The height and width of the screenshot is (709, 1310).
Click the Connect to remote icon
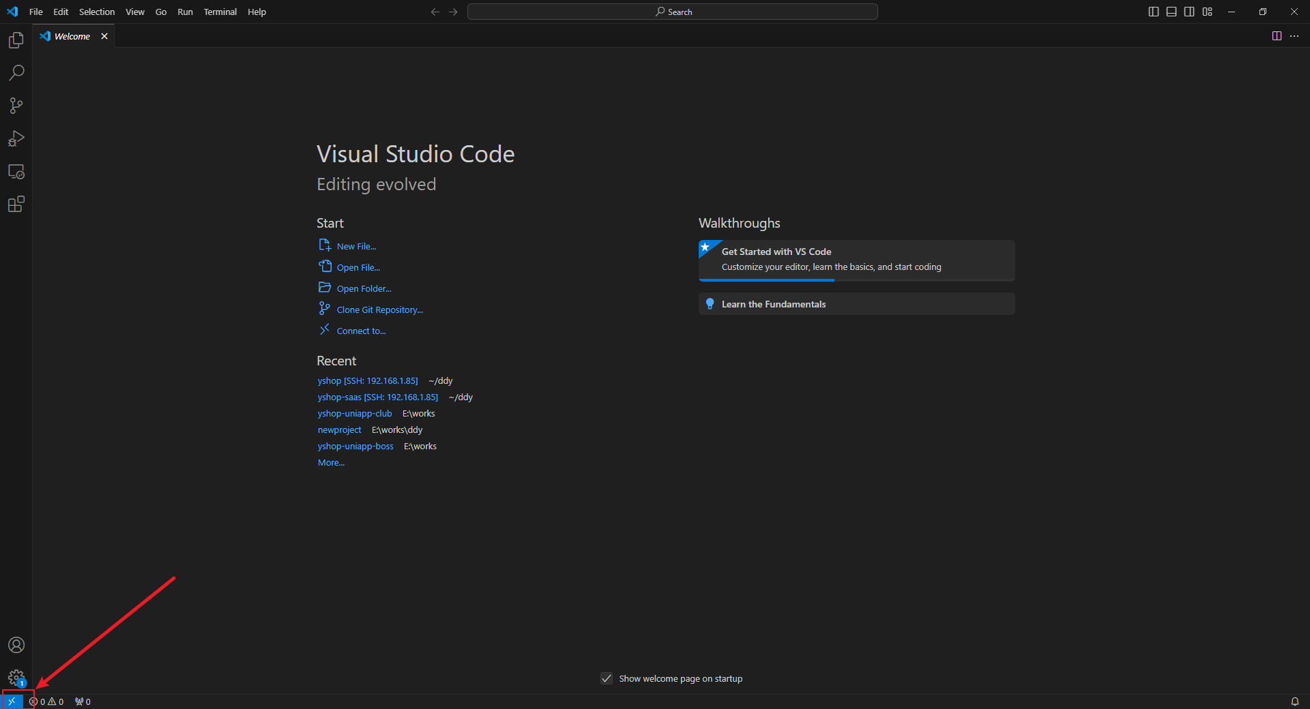pyautogui.click(x=325, y=330)
